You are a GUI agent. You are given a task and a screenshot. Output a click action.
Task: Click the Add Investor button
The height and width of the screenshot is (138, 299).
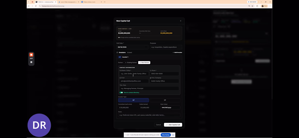pyautogui.click(x=177, y=52)
